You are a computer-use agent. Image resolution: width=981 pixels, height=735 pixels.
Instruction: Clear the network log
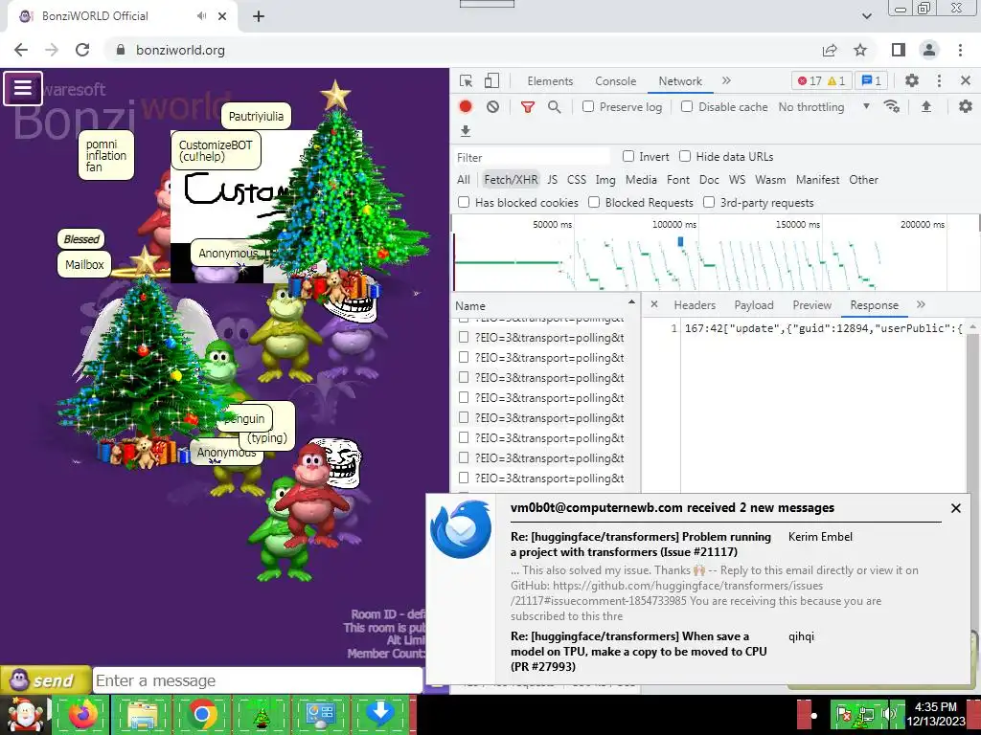pyautogui.click(x=493, y=107)
